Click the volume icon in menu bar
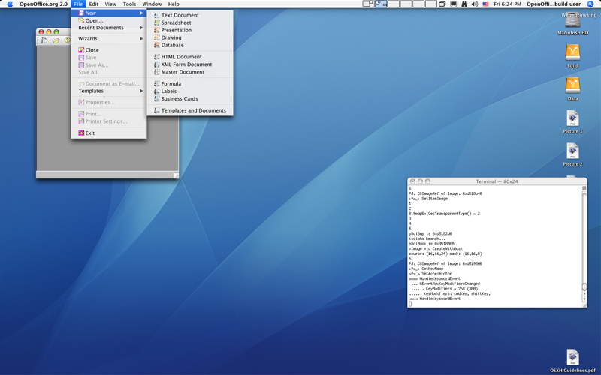The image size is (601, 375). tap(475, 4)
